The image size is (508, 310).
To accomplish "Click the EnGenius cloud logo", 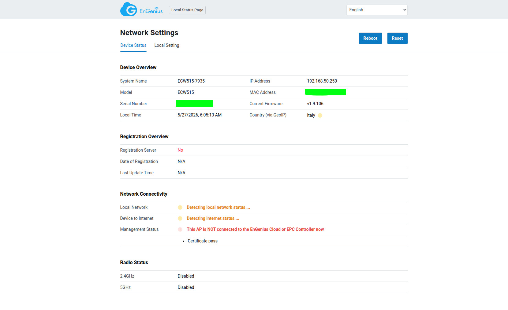I will (141, 9).
